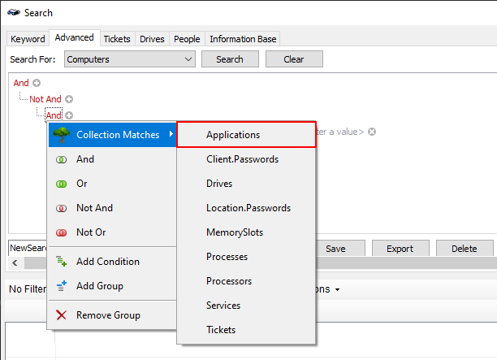Click the plus icon next to root And

37,83
